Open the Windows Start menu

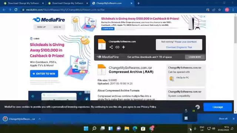tap(86, 129)
